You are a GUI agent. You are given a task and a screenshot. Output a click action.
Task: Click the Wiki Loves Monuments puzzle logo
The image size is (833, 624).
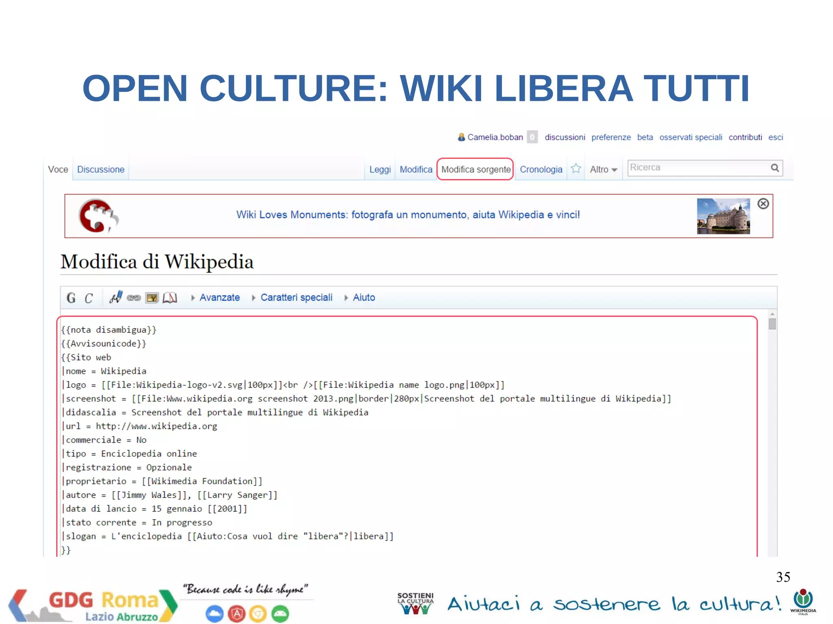point(98,215)
